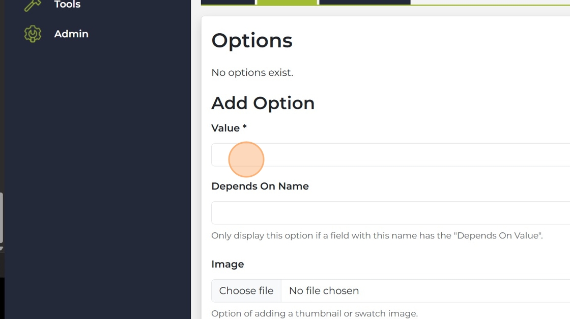Click the Admin gear icon
Image resolution: width=570 pixels, height=319 pixels.
click(x=33, y=34)
